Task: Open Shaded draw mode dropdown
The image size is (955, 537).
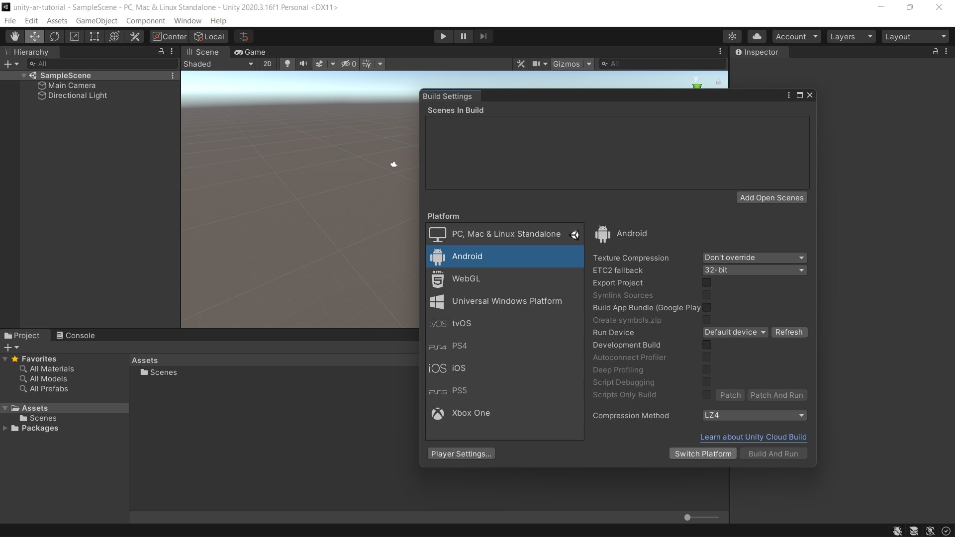Action: pyautogui.click(x=218, y=64)
